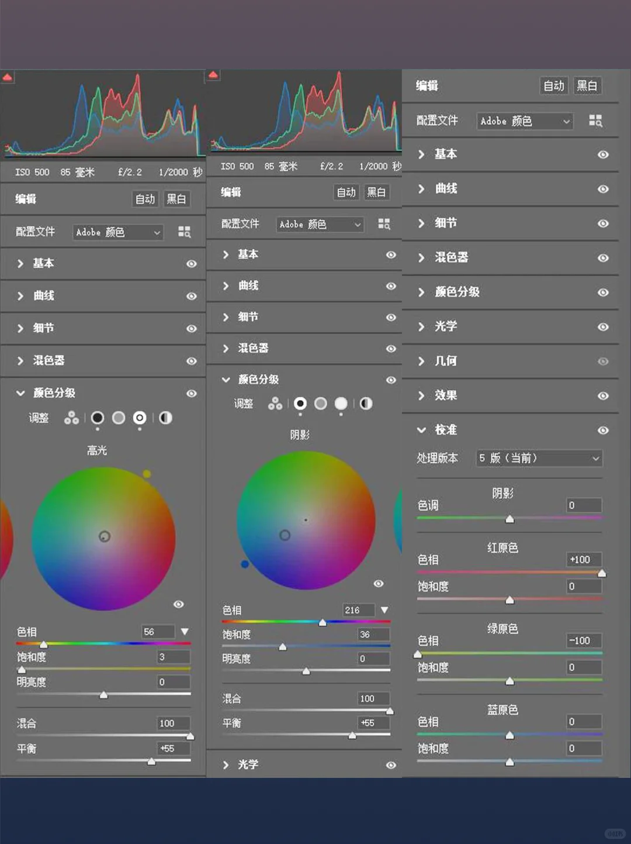Expand the 混色器 section in the 阴影 panel
Viewport: 631px width, 844px height.
point(226,349)
